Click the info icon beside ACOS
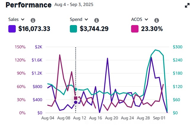 point(157,20)
